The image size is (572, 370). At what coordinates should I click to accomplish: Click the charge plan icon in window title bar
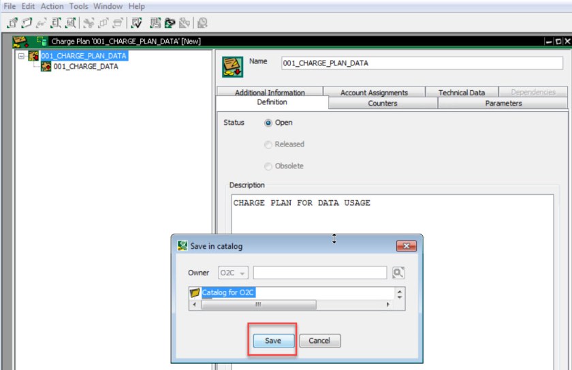[x=20, y=42]
